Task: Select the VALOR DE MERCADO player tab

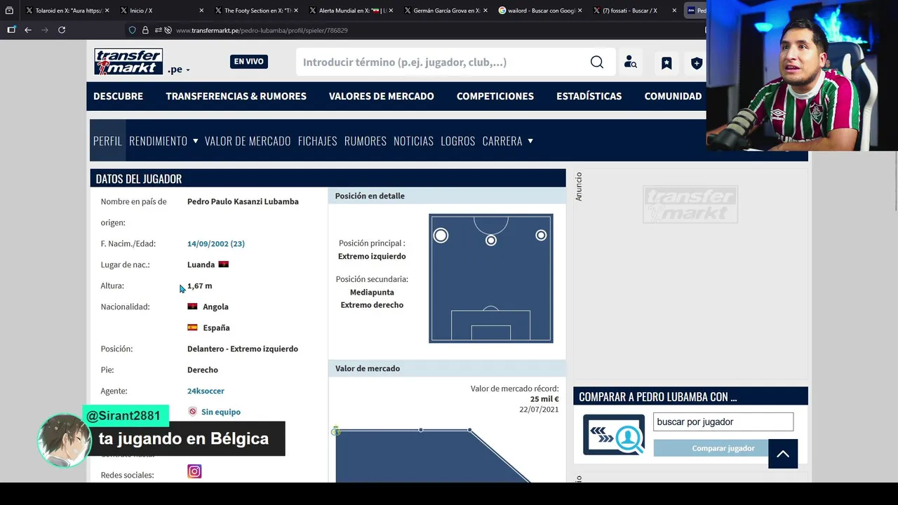Action: [x=248, y=141]
